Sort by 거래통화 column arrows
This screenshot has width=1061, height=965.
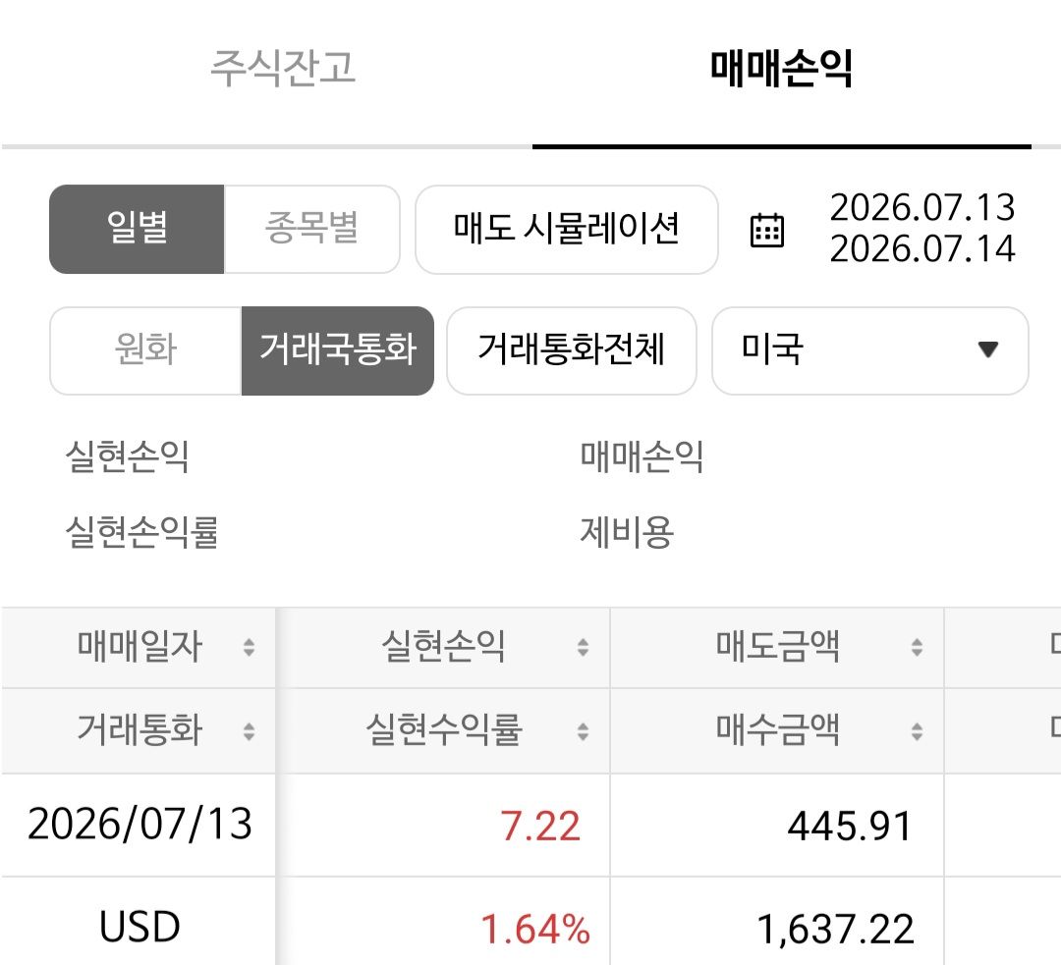[249, 731]
